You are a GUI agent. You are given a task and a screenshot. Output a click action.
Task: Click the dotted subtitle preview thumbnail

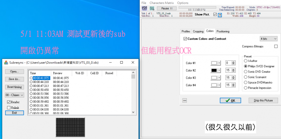click(x=70, y=127)
